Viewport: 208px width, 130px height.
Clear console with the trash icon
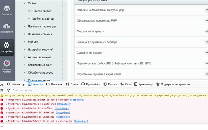point(2,91)
